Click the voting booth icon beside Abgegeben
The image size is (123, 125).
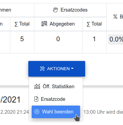click(x=44, y=24)
